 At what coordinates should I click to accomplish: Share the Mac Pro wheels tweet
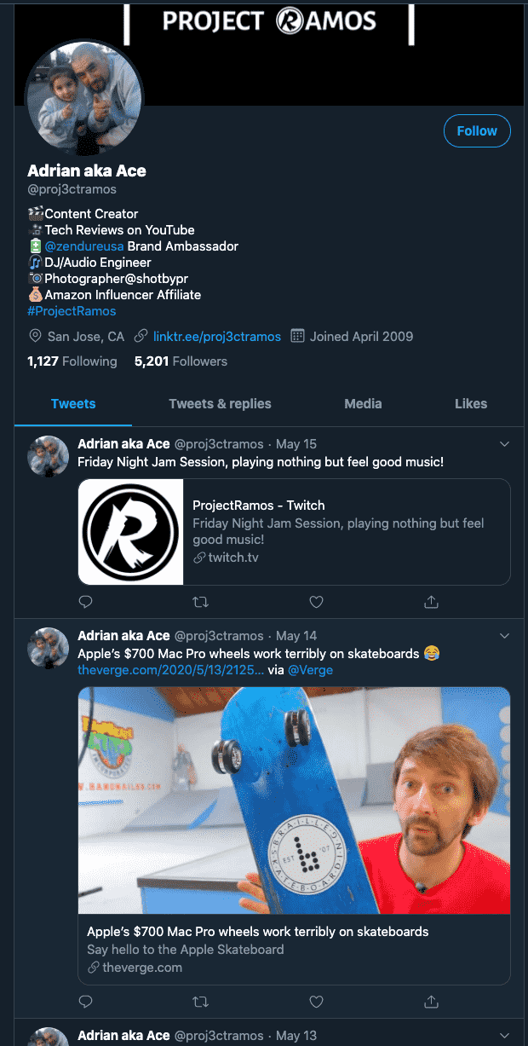pyautogui.click(x=431, y=1001)
